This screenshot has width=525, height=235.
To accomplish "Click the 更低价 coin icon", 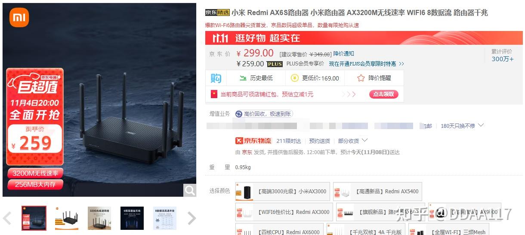I will point(295,78).
